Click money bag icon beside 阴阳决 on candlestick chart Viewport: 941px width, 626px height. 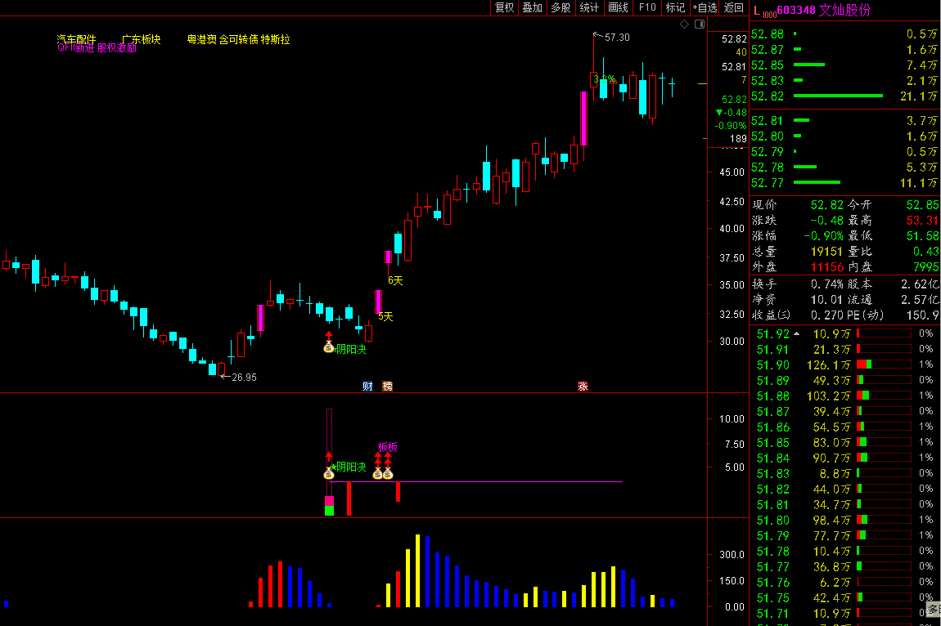point(328,349)
